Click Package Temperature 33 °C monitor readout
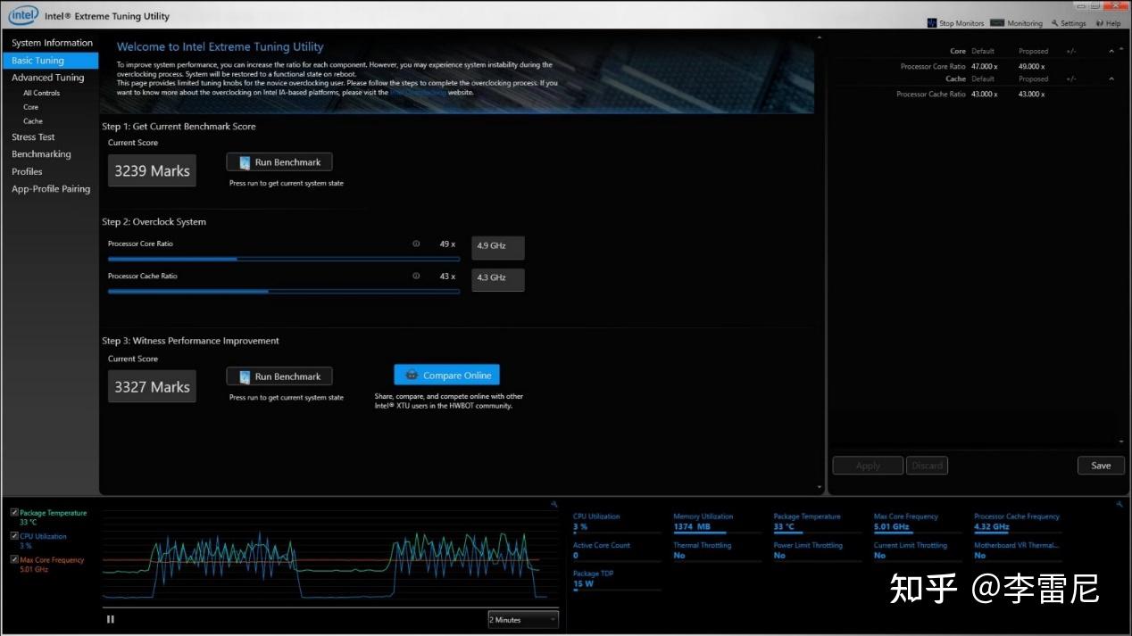Image resolution: width=1132 pixels, height=636 pixels. (x=818, y=523)
